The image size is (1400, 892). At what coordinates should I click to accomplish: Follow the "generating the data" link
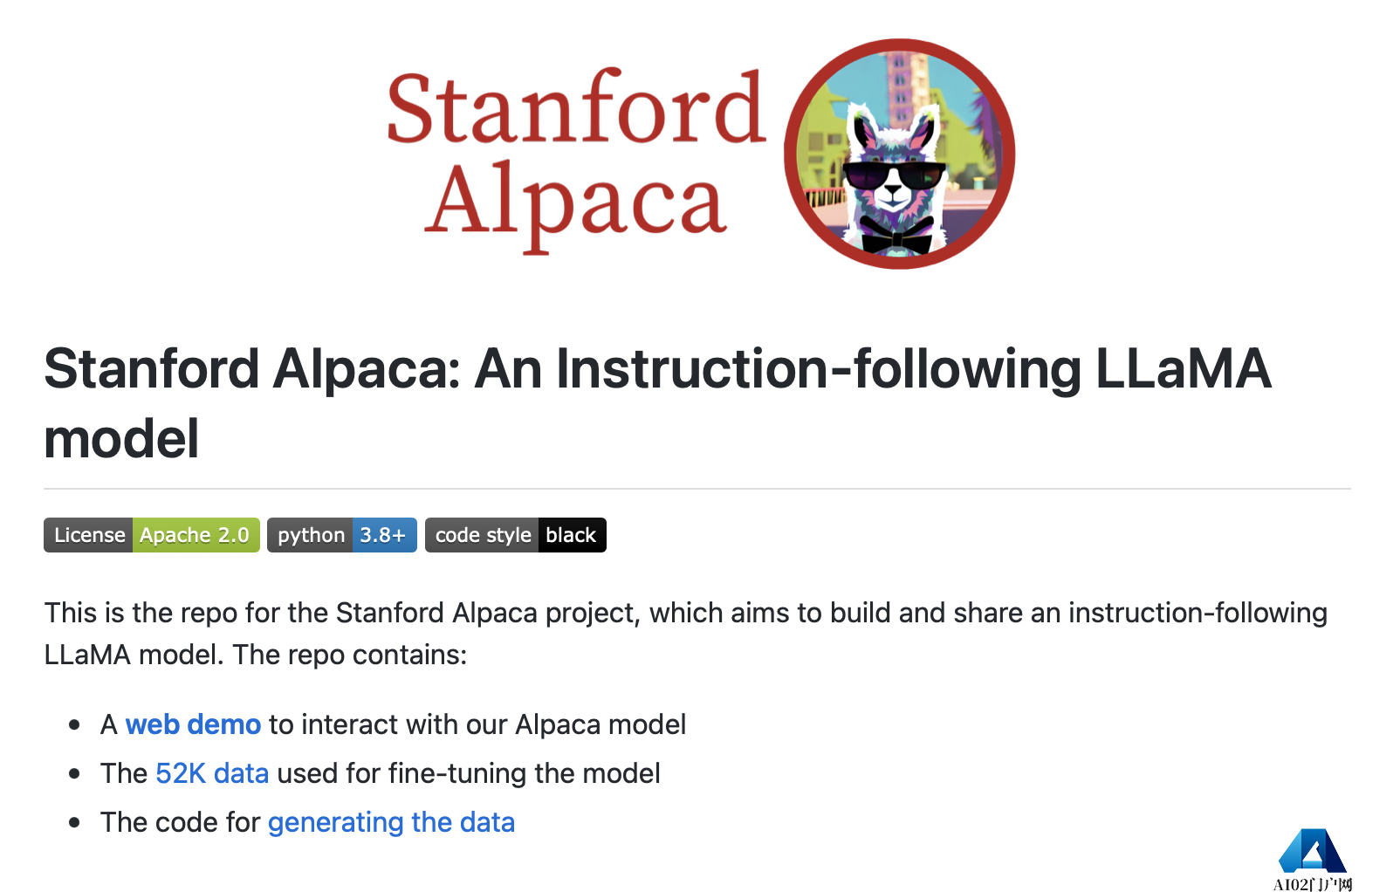pyautogui.click(x=391, y=822)
